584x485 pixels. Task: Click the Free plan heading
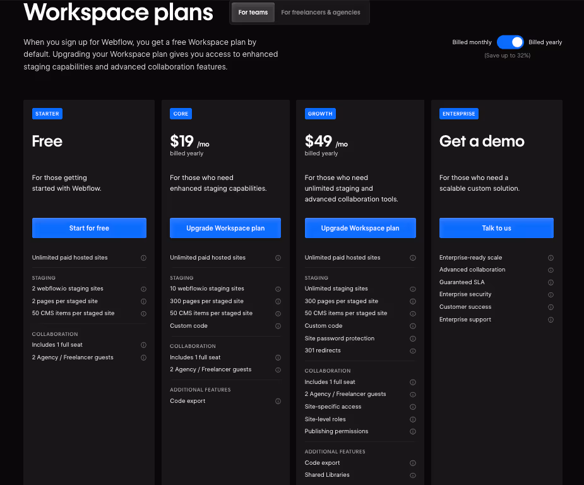(x=47, y=141)
